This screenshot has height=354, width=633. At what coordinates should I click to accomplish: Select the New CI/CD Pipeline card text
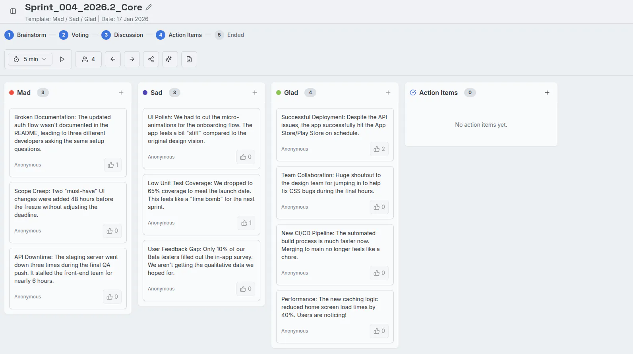(331, 245)
